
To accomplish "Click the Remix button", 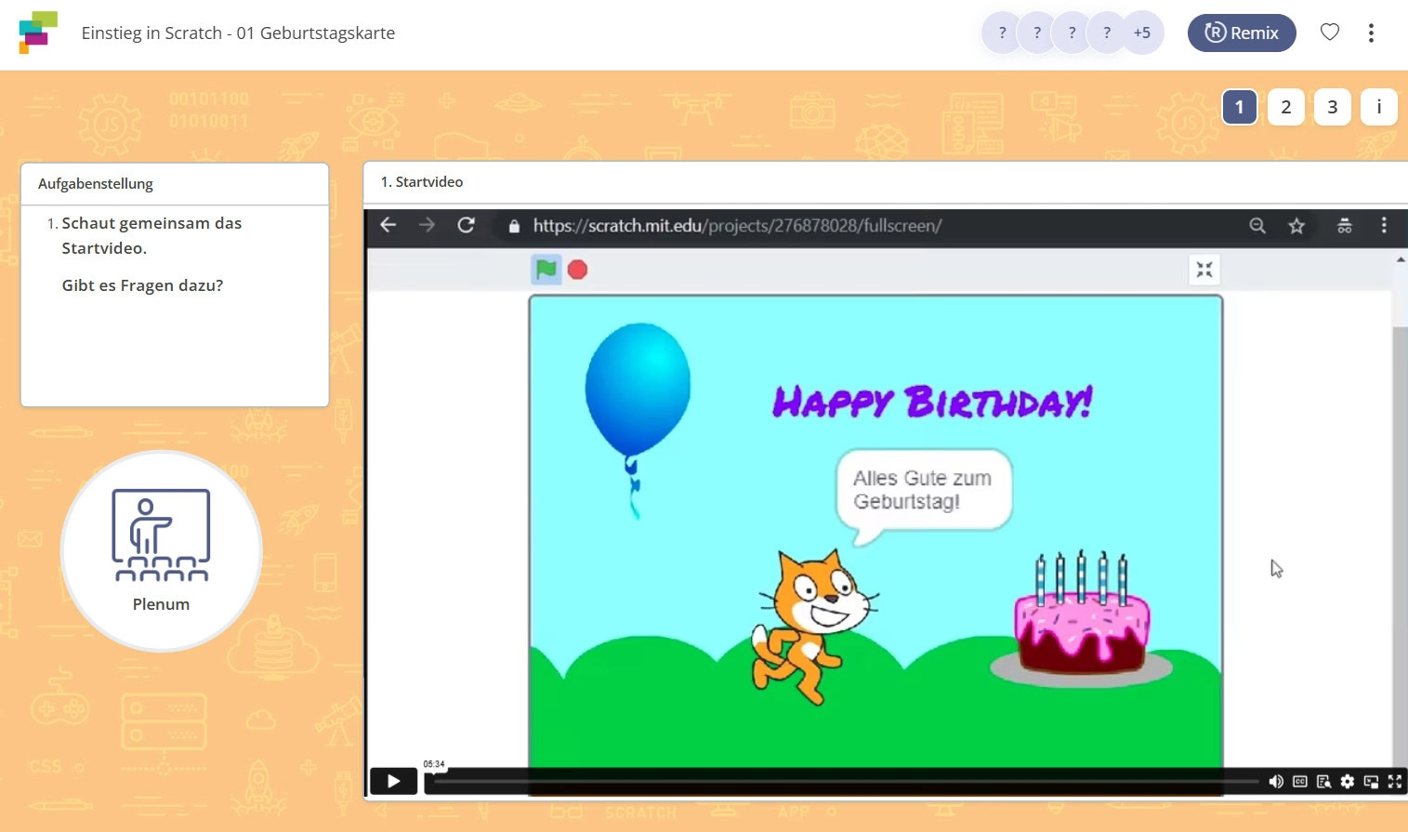I will tap(1242, 33).
